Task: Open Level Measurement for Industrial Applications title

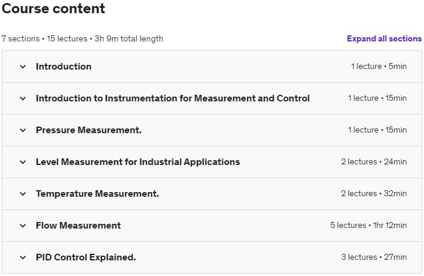Action: point(138,162)
